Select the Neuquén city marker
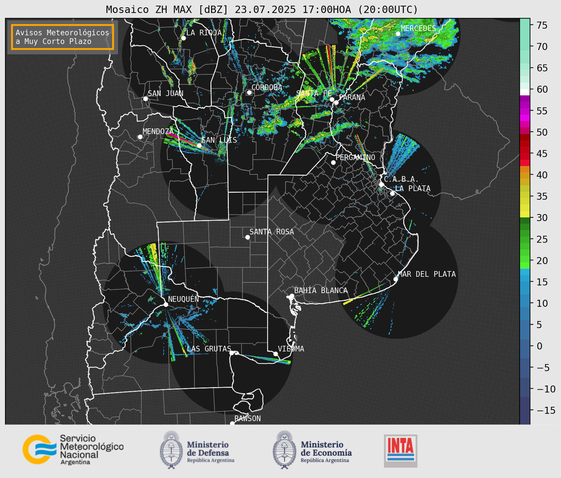Image resolution: width=561 pixels, height=478 pixels. click(x=166, y=304)
